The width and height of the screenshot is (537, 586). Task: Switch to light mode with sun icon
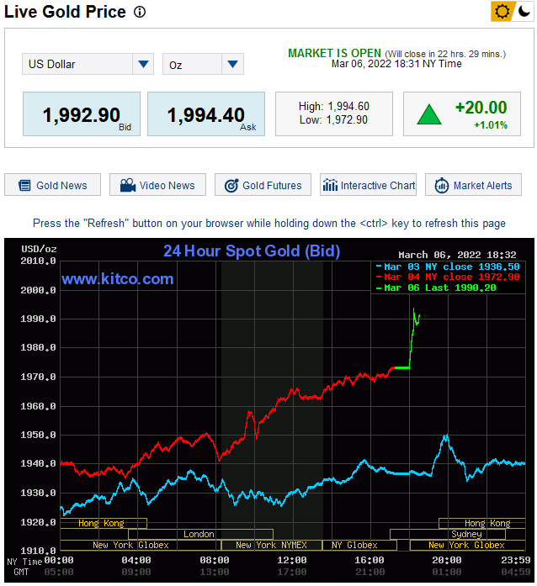(x=502, y=11)
